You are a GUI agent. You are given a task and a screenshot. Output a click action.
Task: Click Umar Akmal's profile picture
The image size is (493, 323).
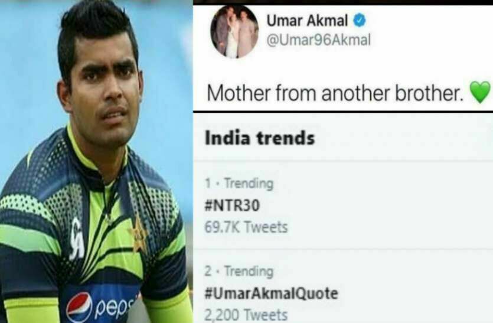[x=234, y=32]
